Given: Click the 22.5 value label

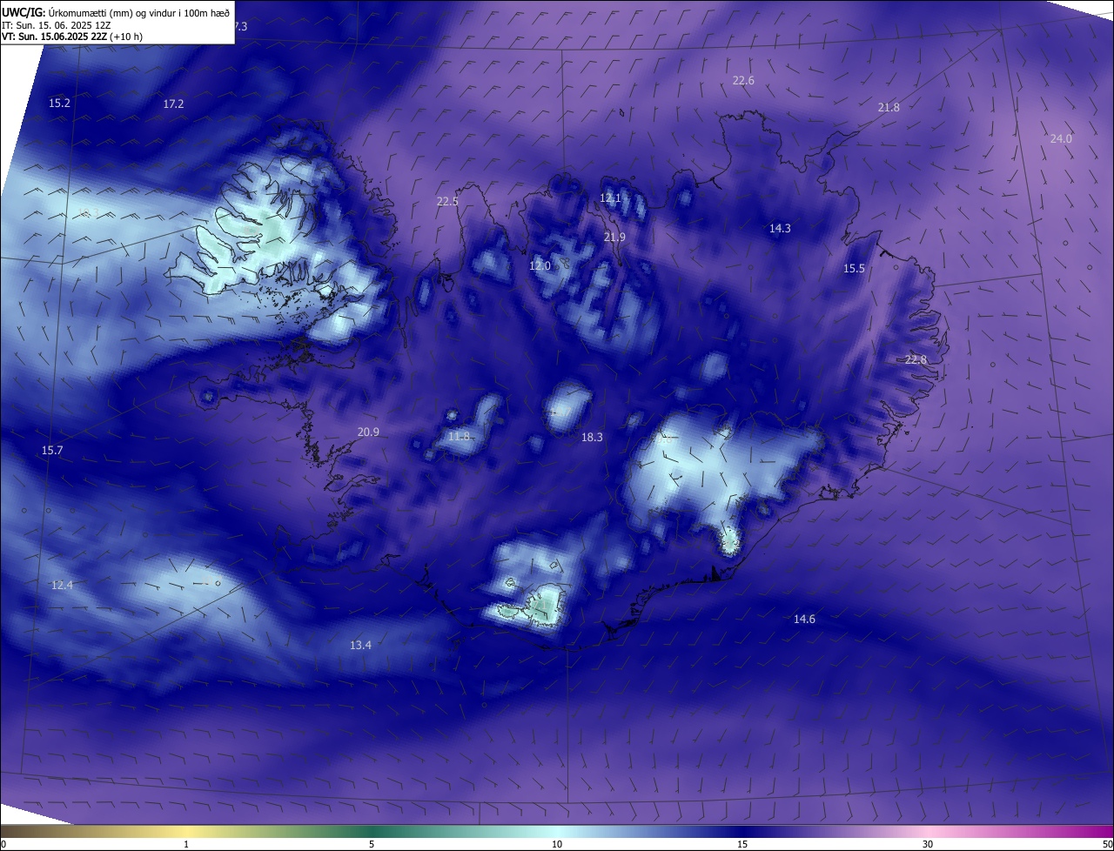Looking at the screenshot, I should pos(447,201).
